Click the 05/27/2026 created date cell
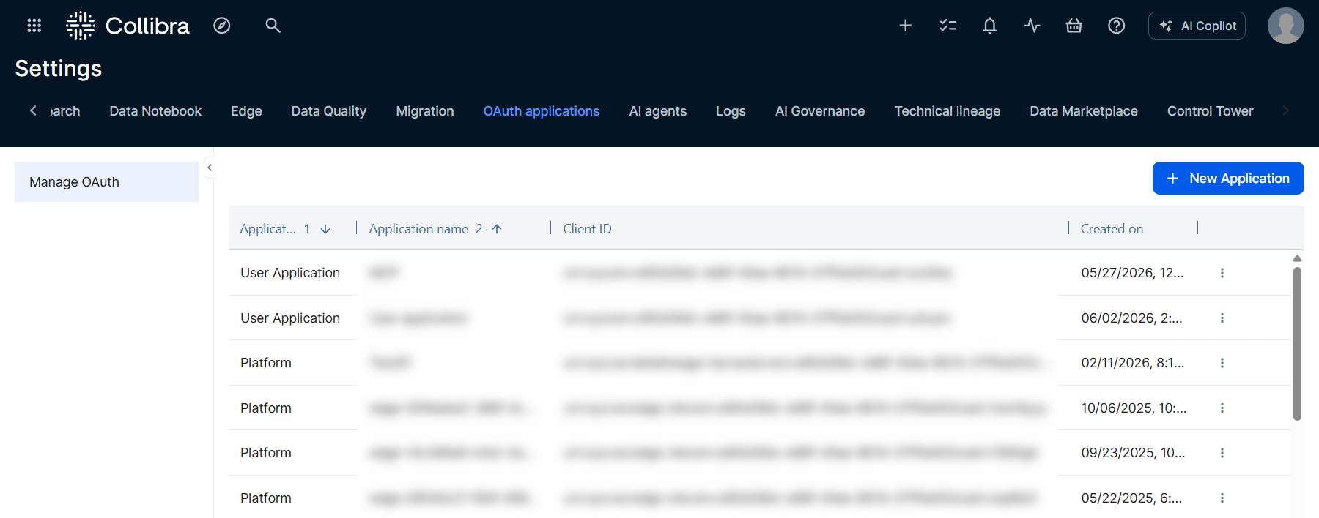 tap(1132, 273)
